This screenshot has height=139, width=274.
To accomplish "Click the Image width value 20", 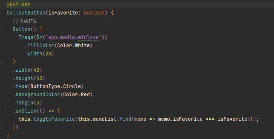I will tap(48, 54).
